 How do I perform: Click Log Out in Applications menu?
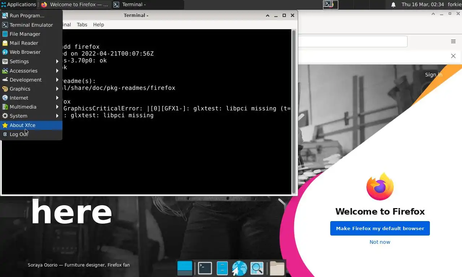click(31, 134)
